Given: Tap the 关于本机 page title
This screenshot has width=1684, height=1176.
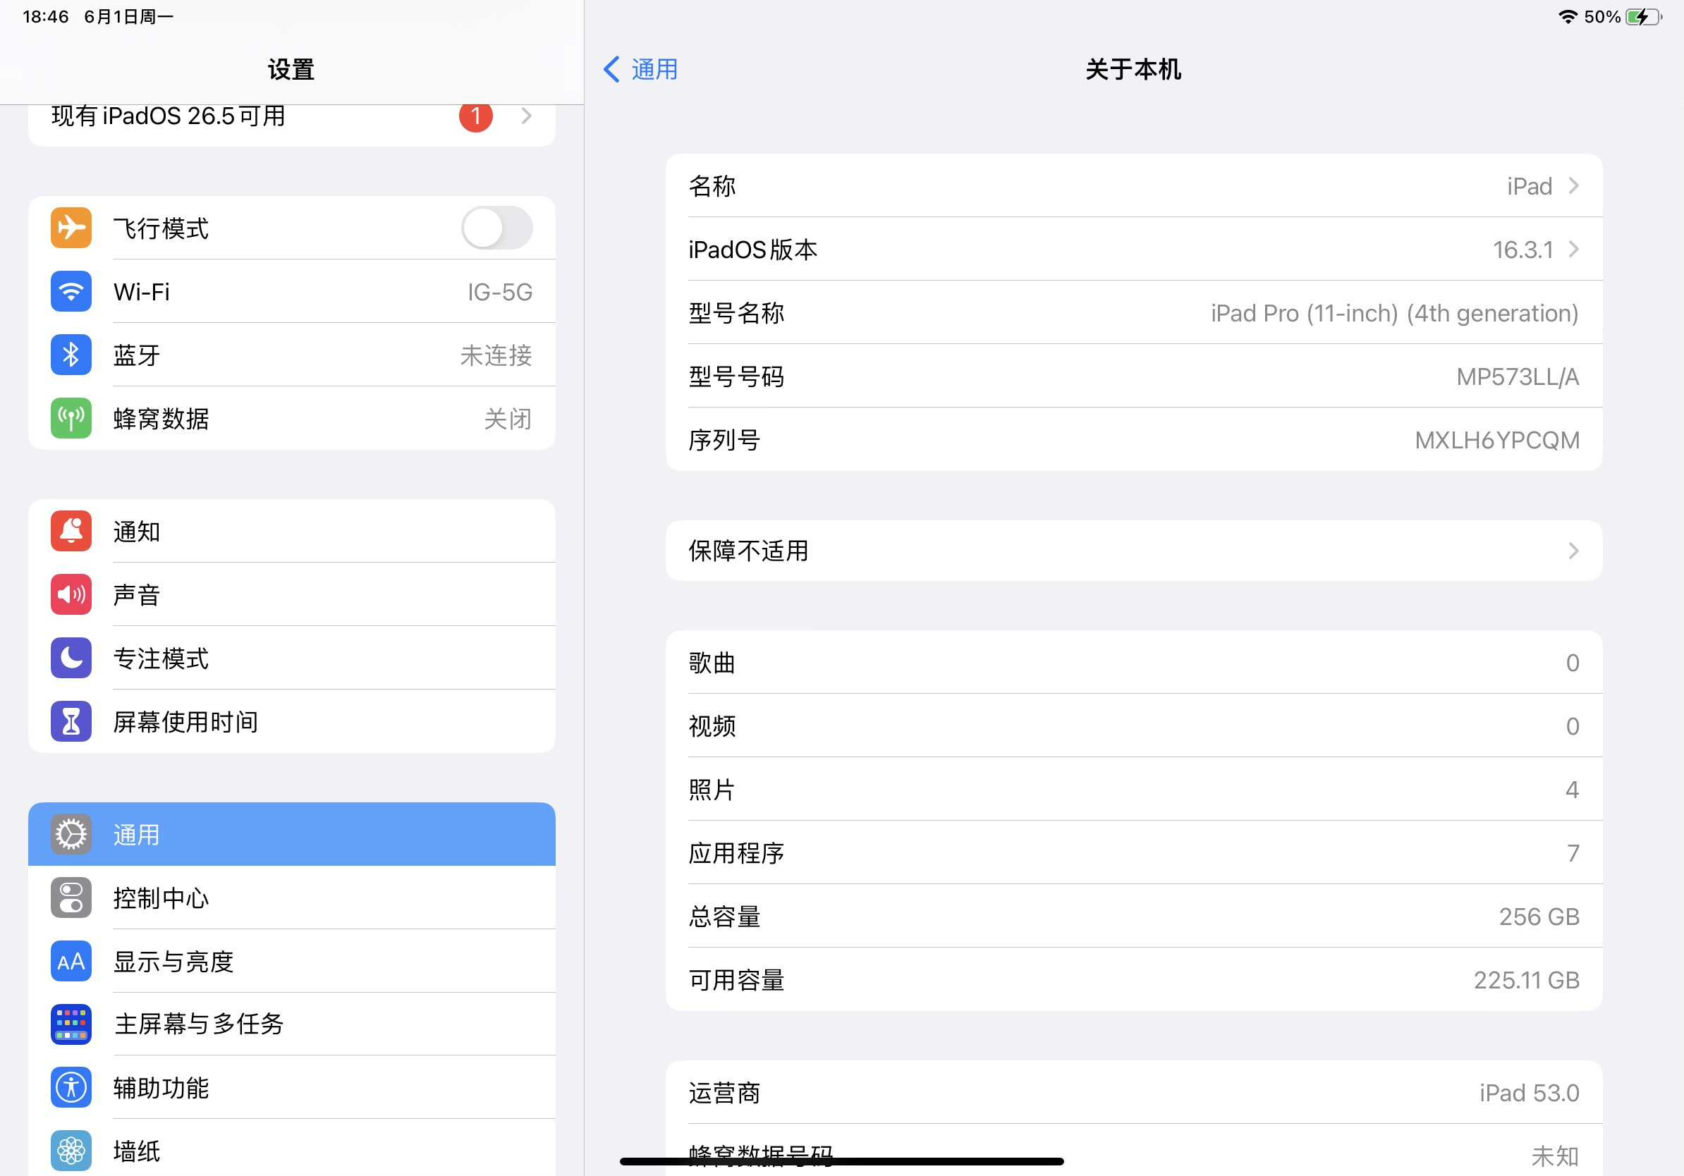Looking at the screenshot, I should pos(1133,70).
